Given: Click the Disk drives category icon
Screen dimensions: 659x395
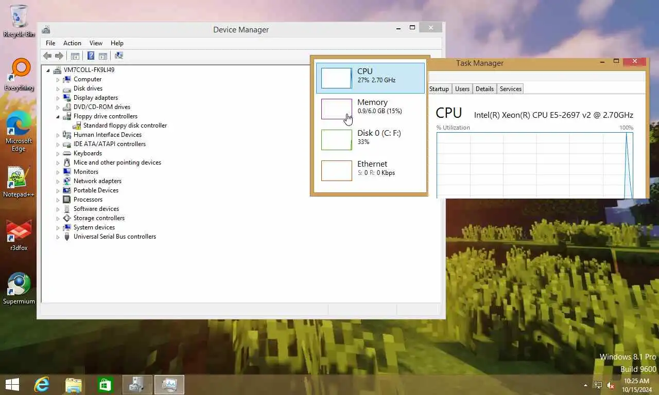Looking at the screenshot, I should coord(66,88).
